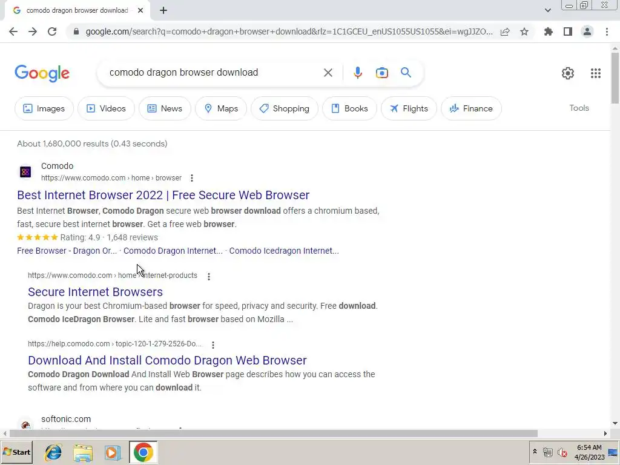The width and height of the screenshot is (620, 465).
Task: Click the vertical scrollbar thumb
Action: (615, 78)
